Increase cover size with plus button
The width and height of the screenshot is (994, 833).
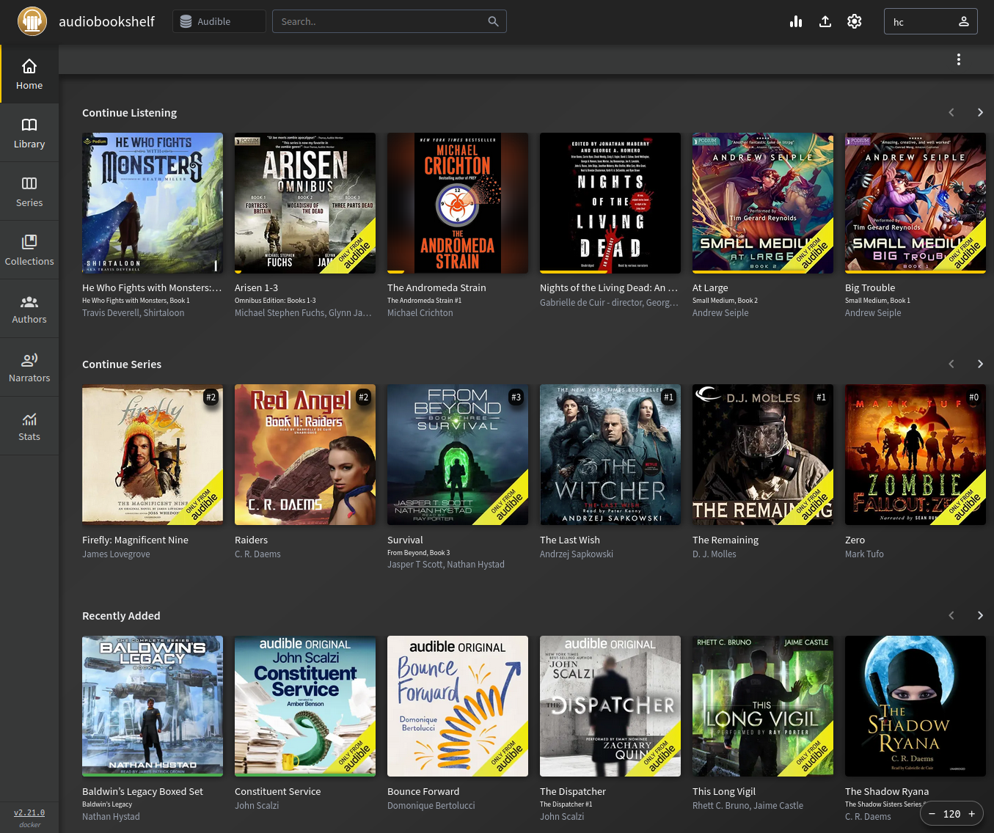coord(972,813)
